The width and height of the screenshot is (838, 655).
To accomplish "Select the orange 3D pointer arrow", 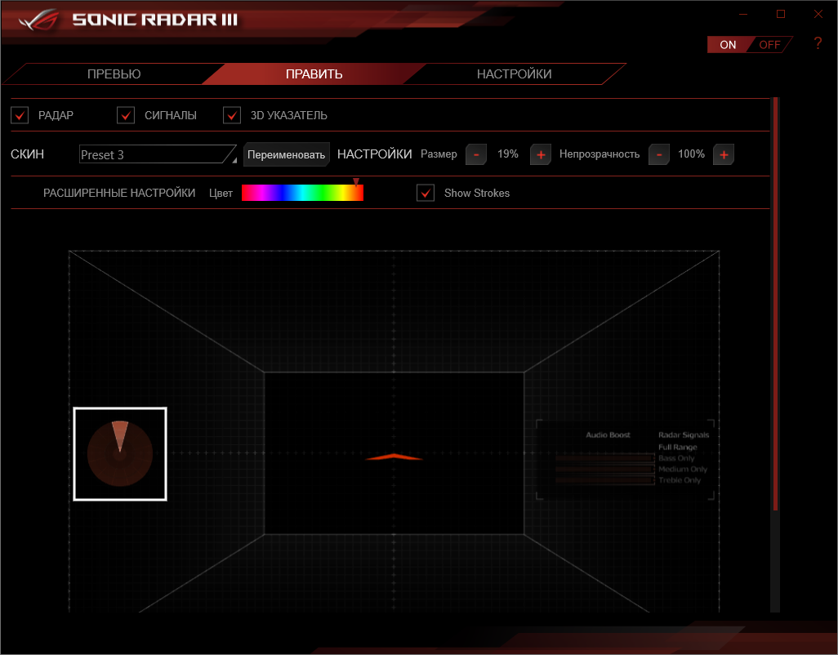I will click(x=394, y=457).
